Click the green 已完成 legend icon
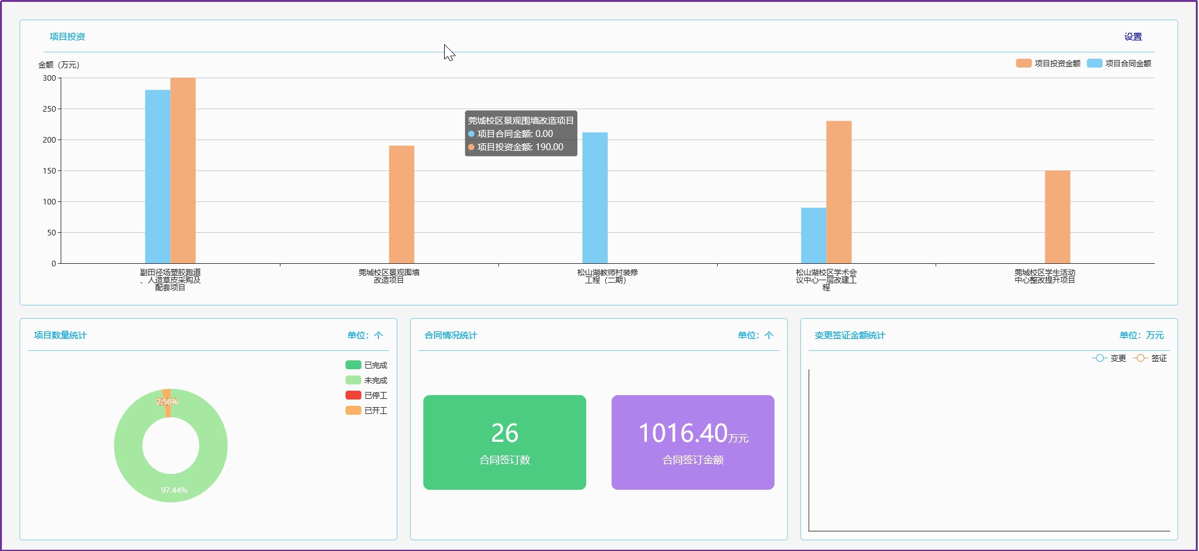The image size is (1199, 551). tap(353, 365)
